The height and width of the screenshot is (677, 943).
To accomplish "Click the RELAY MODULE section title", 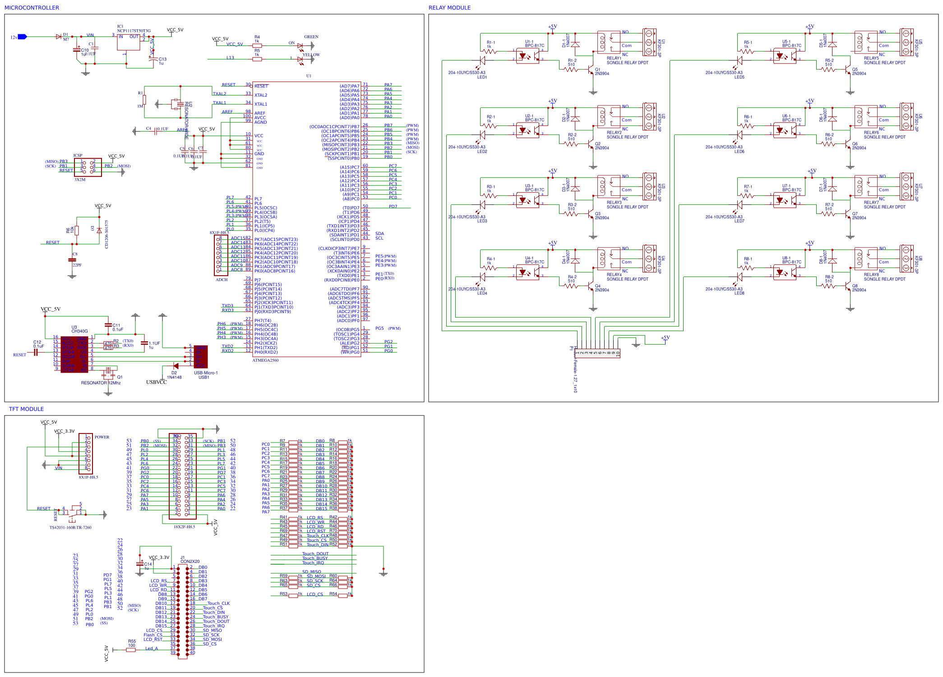I will [x=449, y=8].
